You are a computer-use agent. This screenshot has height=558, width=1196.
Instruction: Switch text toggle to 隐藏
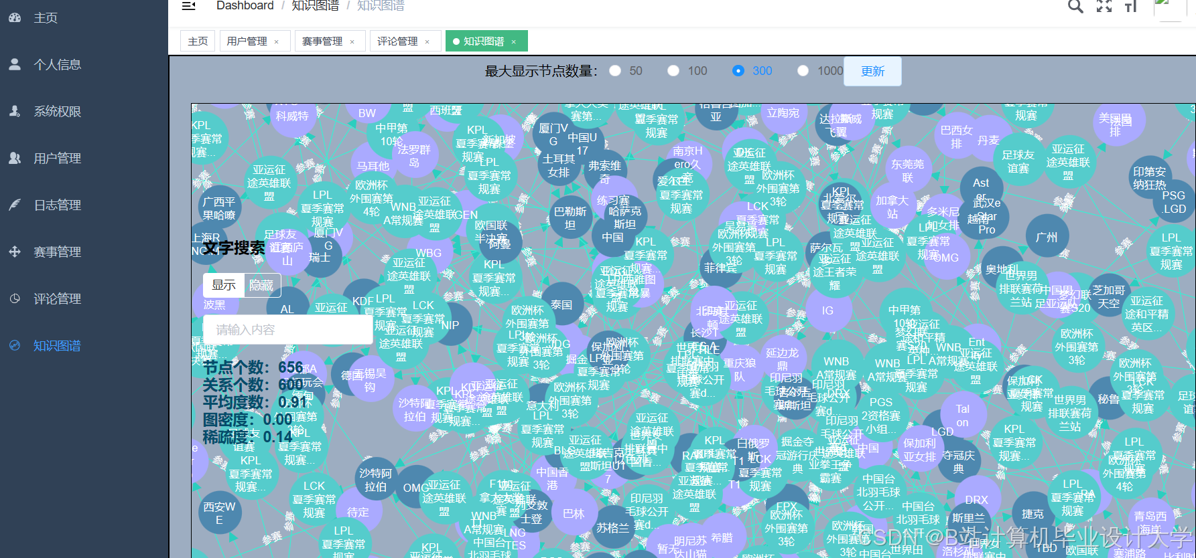[261, 285]
